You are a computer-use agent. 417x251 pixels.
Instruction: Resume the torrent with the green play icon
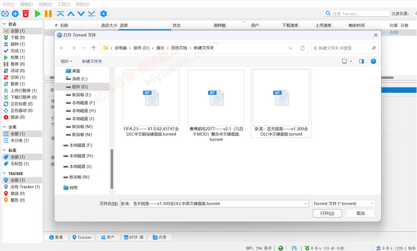tap(37, 14)
